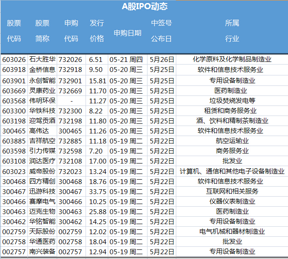Click date cell 05-21 周四
Viewport: 288px width, 259px height.
coord(126,59)
